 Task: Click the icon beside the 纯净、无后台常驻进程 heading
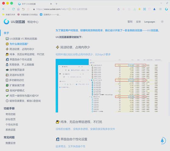[x=58, y=122]
